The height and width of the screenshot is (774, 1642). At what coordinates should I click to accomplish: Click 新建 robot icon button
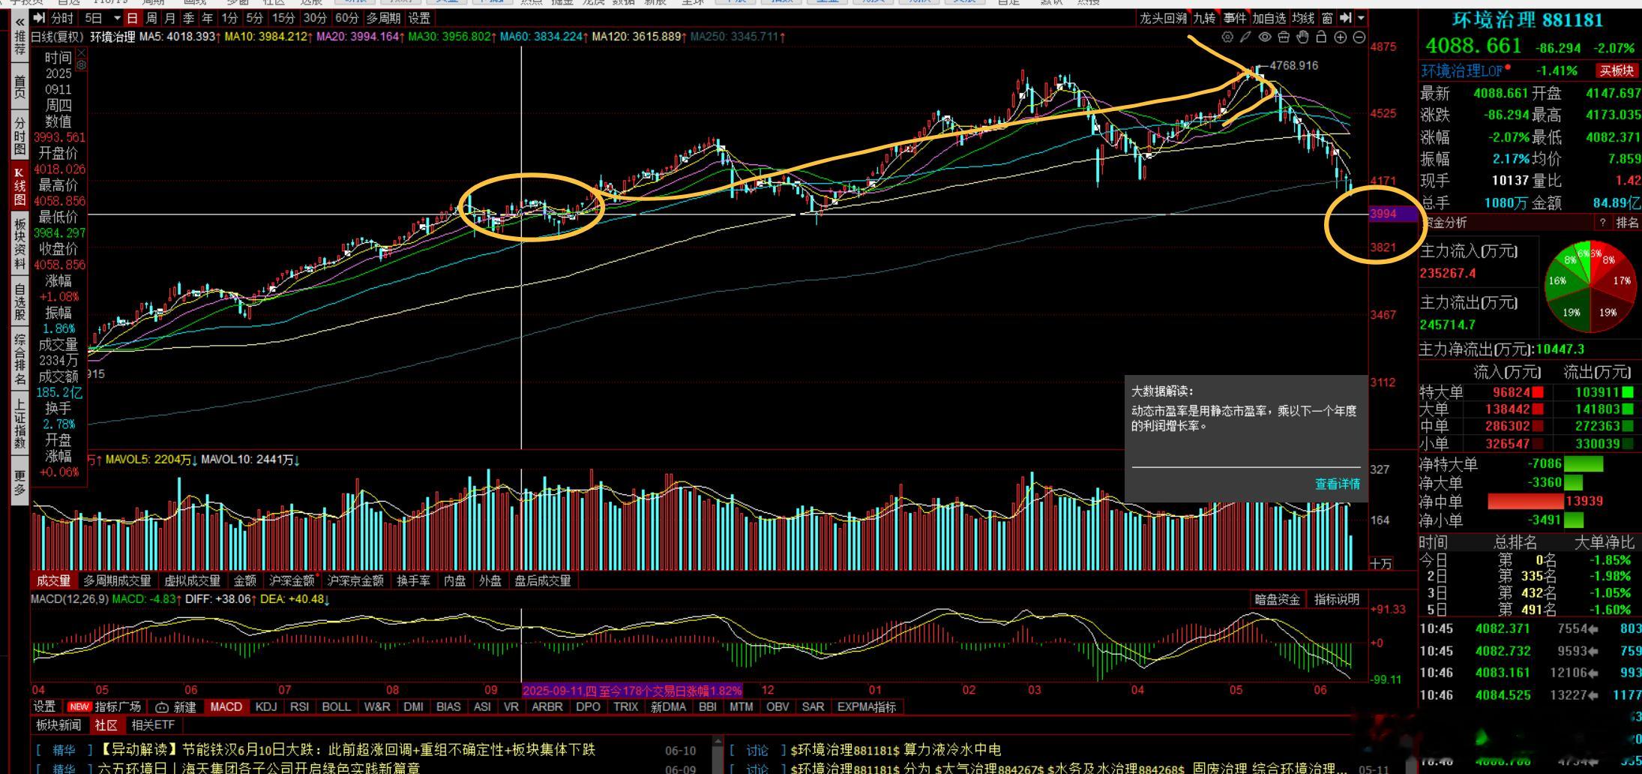175,706
